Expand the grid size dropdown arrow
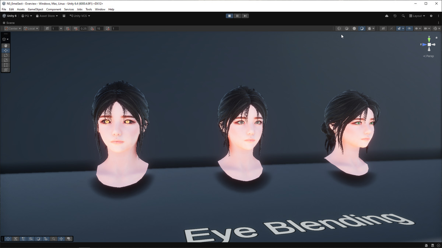This screenshot has width=442, height=248. pos(61,28)
